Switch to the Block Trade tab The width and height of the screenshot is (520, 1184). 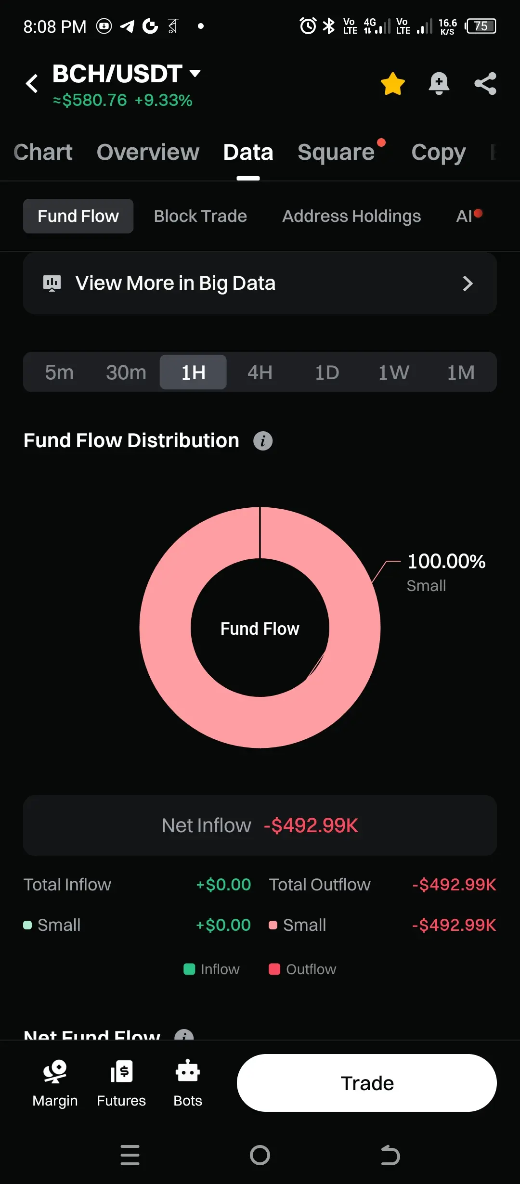tap(200, 217)
